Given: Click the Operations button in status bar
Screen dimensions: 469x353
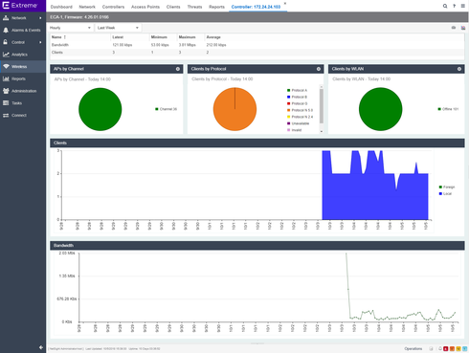Looking at the screenshot, I should coord(413,348).
